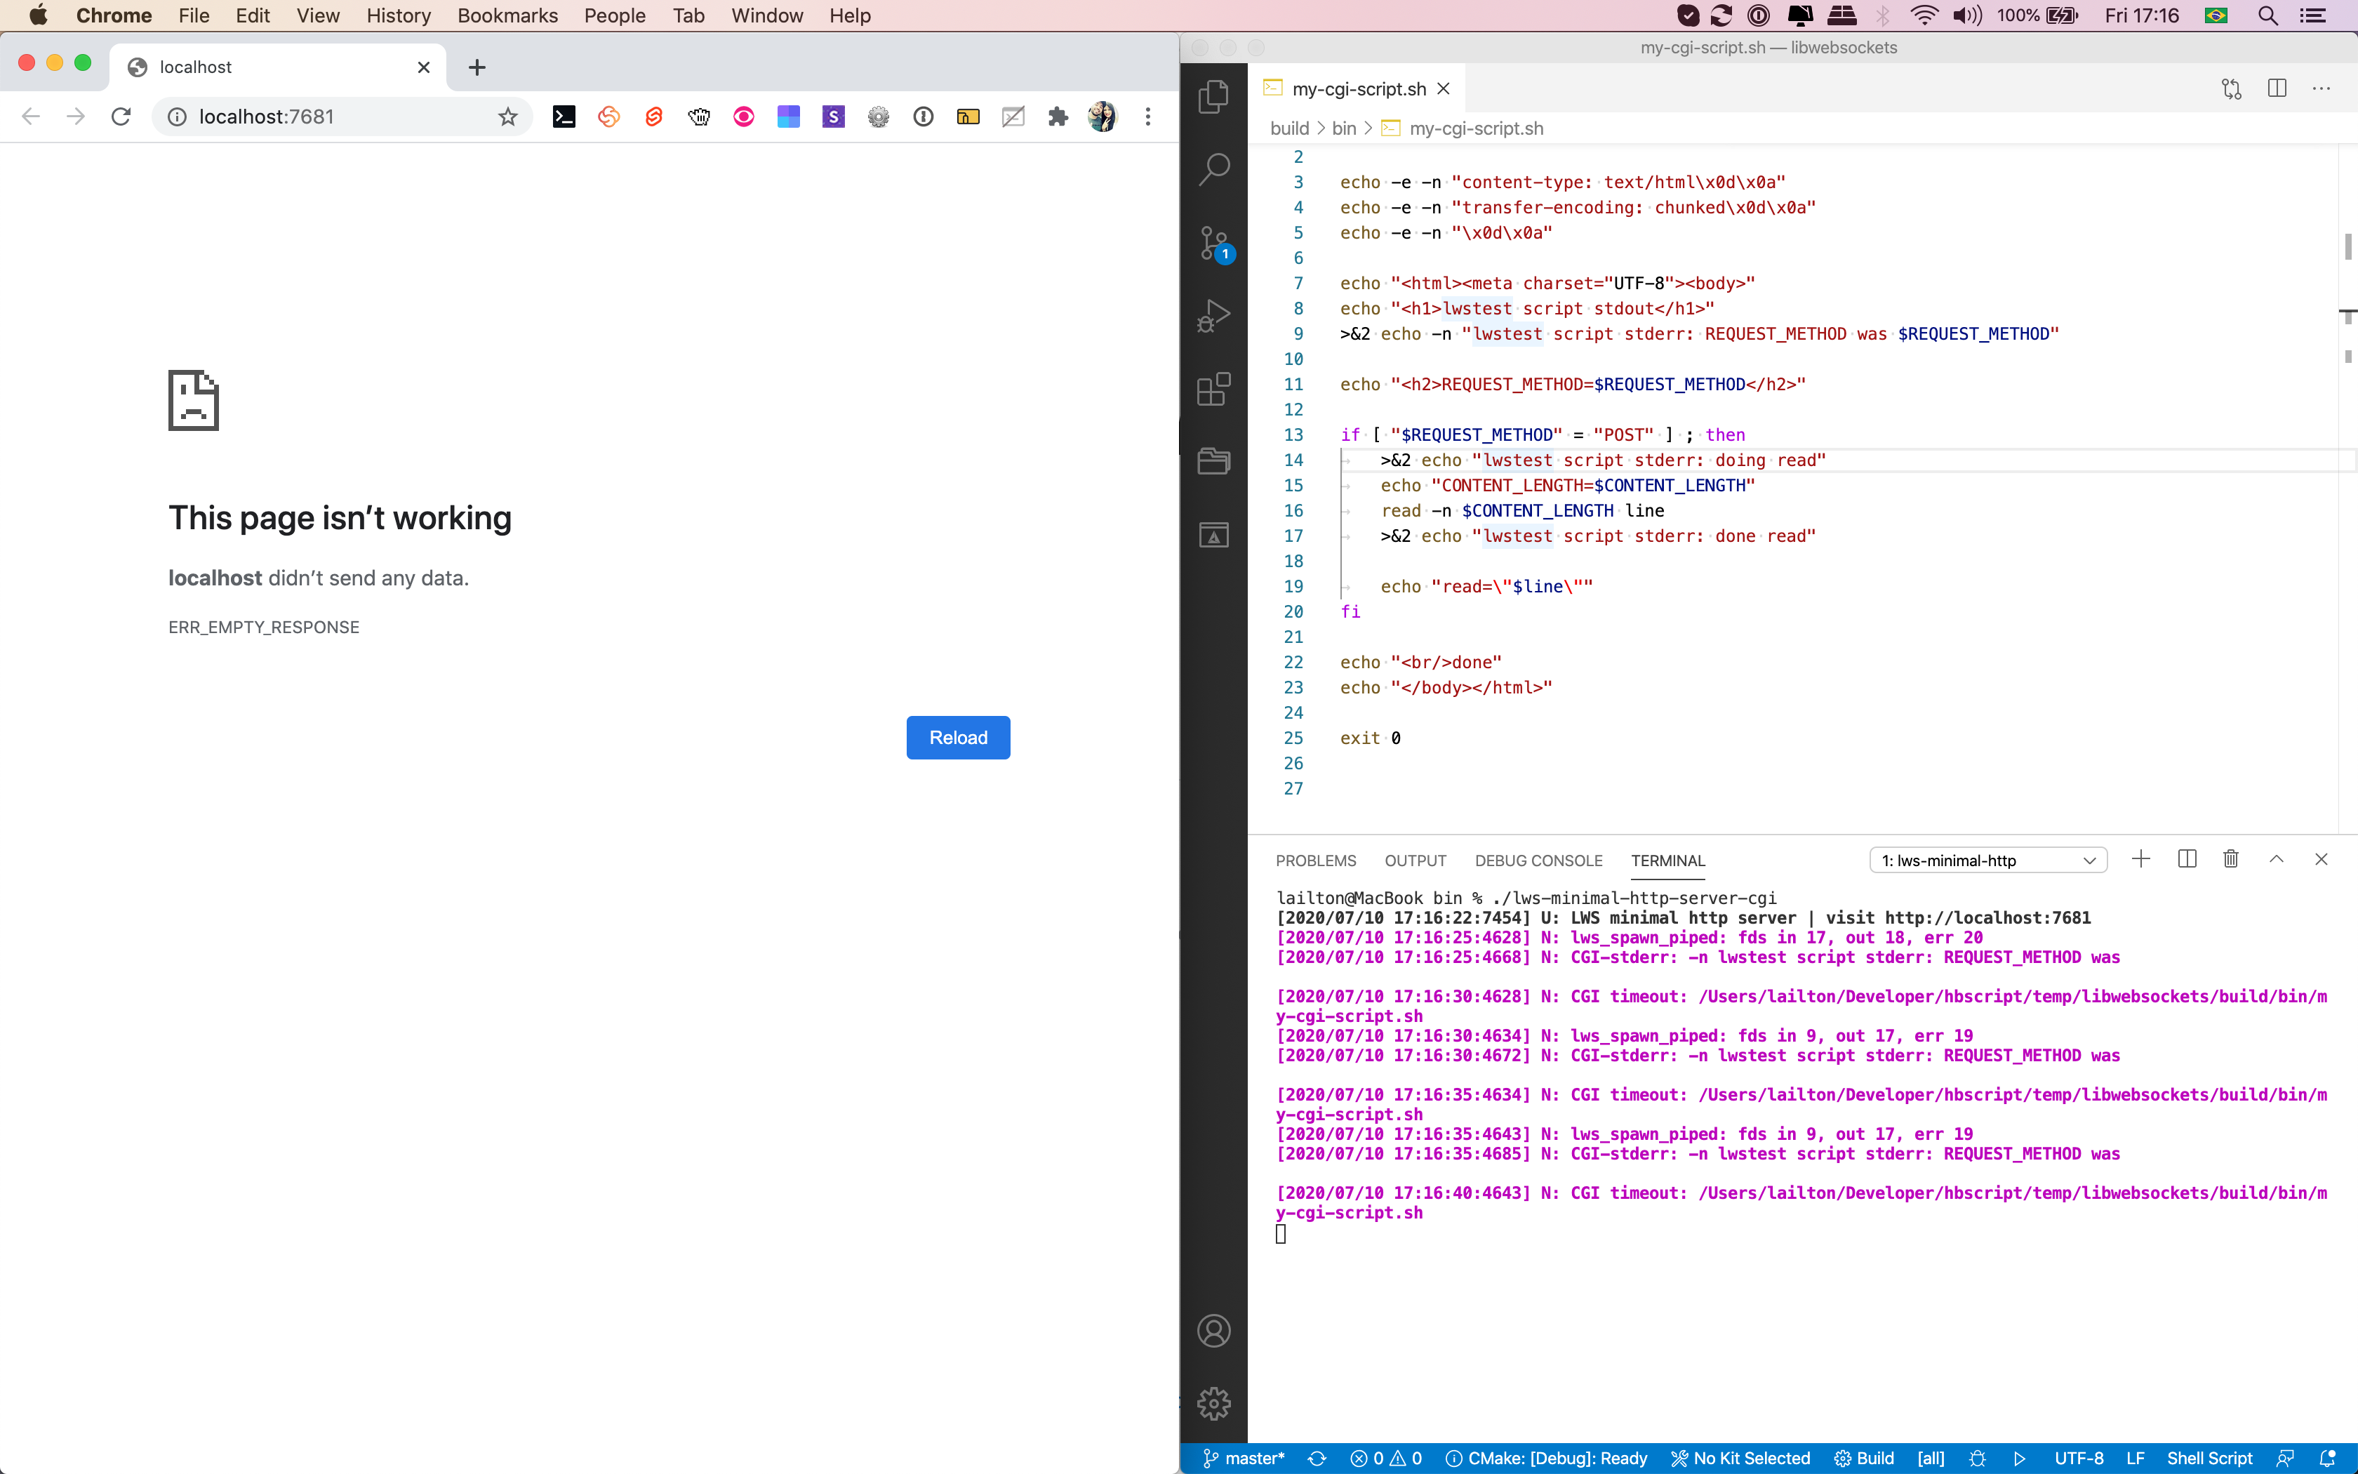
Task: Click the build breadcrumb segment
Action: click(1289, 128)
